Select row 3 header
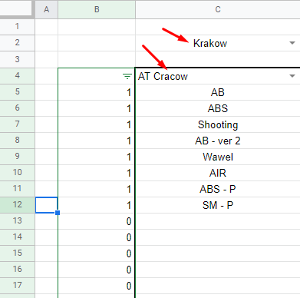The height and width of the screenshot is (298, 300). tap(17, 59)
